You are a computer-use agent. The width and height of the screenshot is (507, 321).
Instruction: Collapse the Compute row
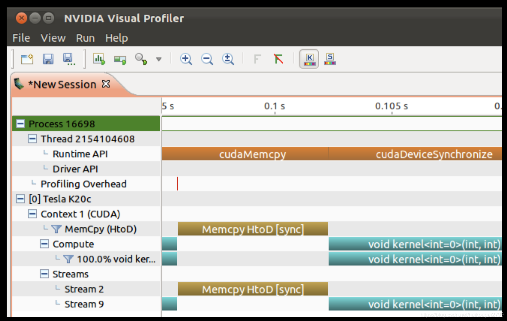(x=44, y=244)
